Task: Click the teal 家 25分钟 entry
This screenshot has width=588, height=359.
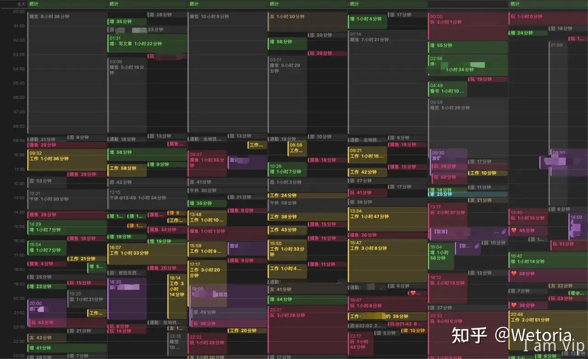Action: coord(468,194)
